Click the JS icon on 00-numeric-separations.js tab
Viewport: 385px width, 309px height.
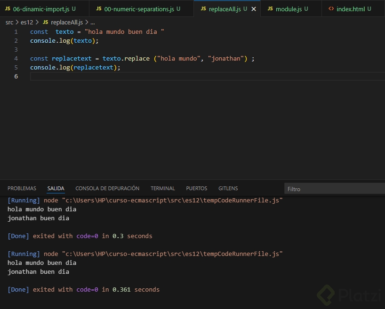99,9
